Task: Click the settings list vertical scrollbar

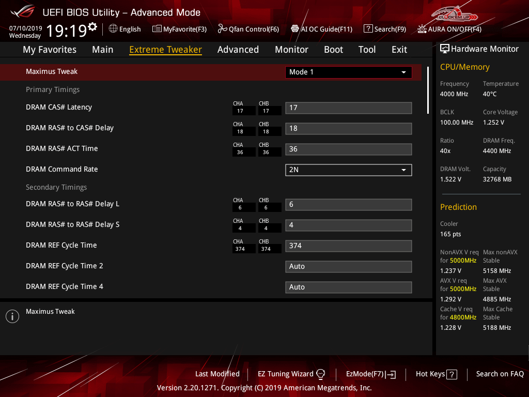Action: click(428, 90)
